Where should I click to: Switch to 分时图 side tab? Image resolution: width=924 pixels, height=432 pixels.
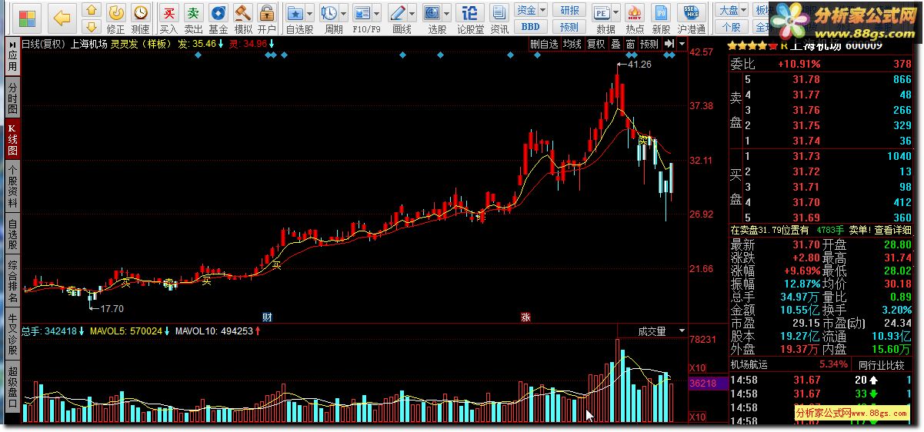12,98
